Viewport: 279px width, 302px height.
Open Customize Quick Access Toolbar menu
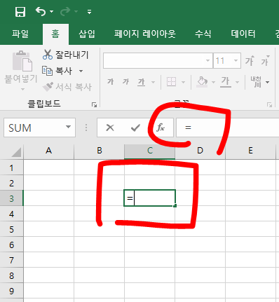point(89,11)
